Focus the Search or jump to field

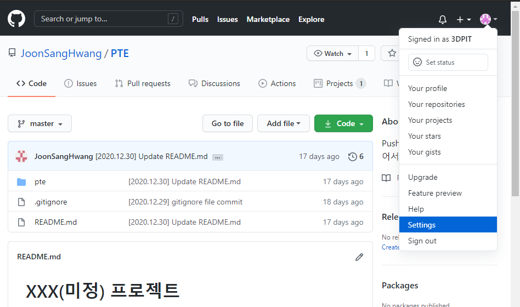pyautogui.click(x=109, y=19)
